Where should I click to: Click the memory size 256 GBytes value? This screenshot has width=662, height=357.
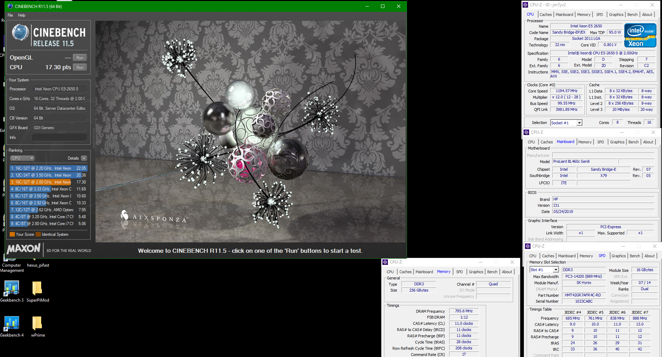tap(419, 290)
